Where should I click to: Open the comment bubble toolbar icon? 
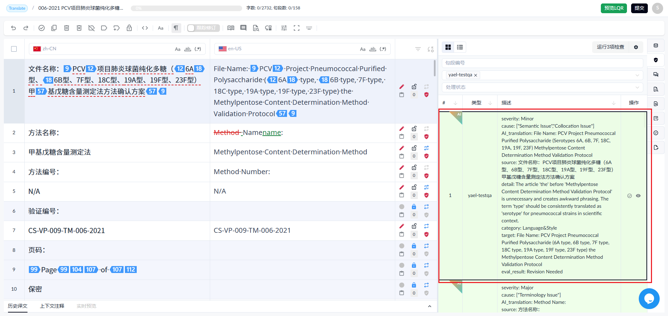pyautogui.click(x=243, y=28)
